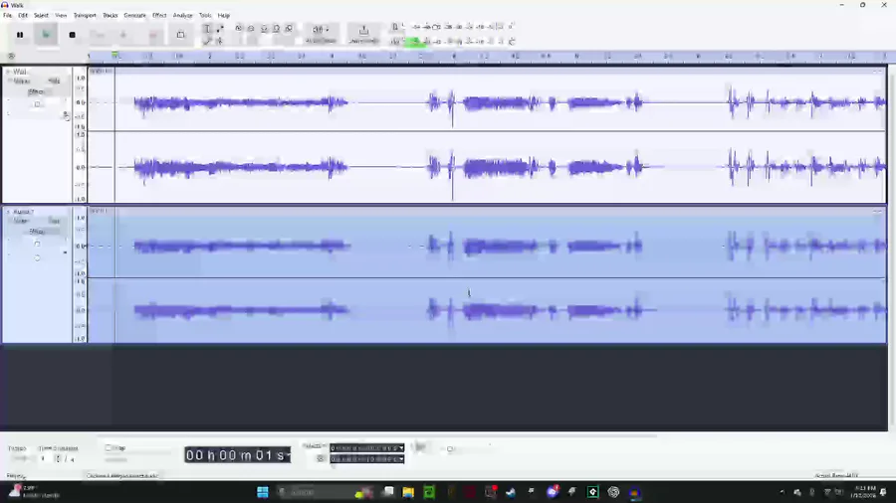Open the selection end time format dropdown
This screenshot has width=896, height=503.
[x=401, y=459]
